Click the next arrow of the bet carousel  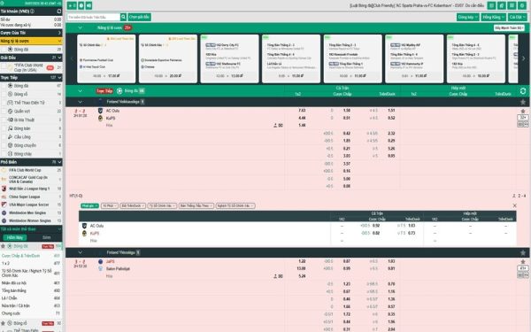[523, 58]
